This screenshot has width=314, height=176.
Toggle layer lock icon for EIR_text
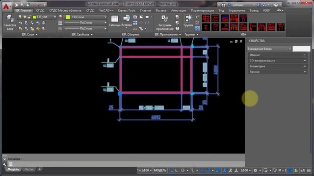pyautogui.click(x=29, y=17)
